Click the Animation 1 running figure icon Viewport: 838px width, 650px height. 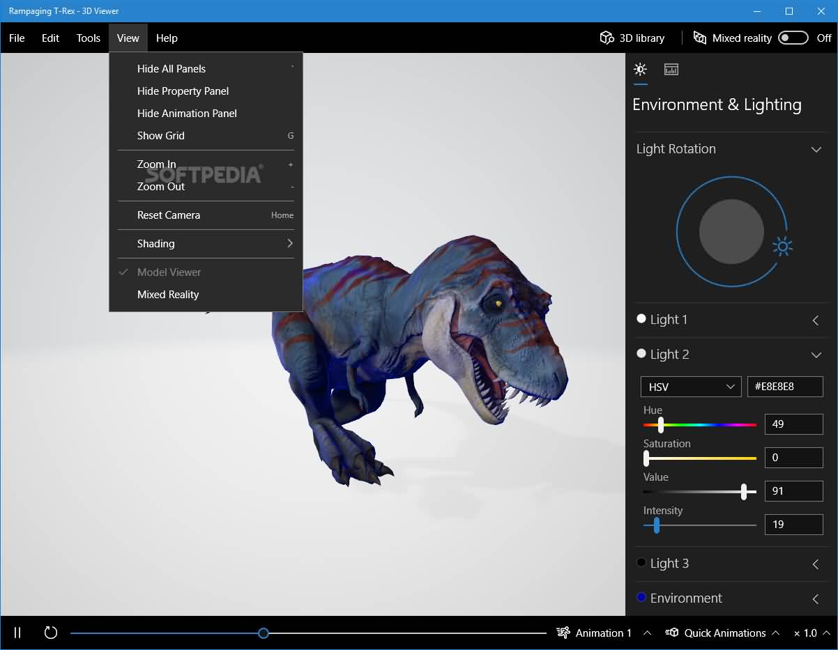[x=563, y=633]
